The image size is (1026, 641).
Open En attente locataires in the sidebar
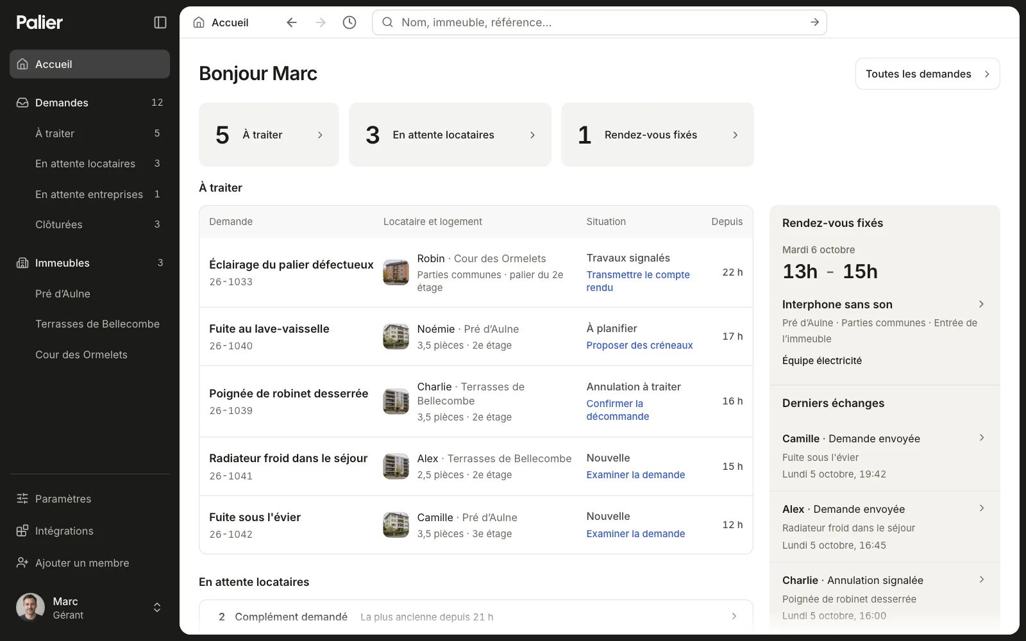point(90,163)
